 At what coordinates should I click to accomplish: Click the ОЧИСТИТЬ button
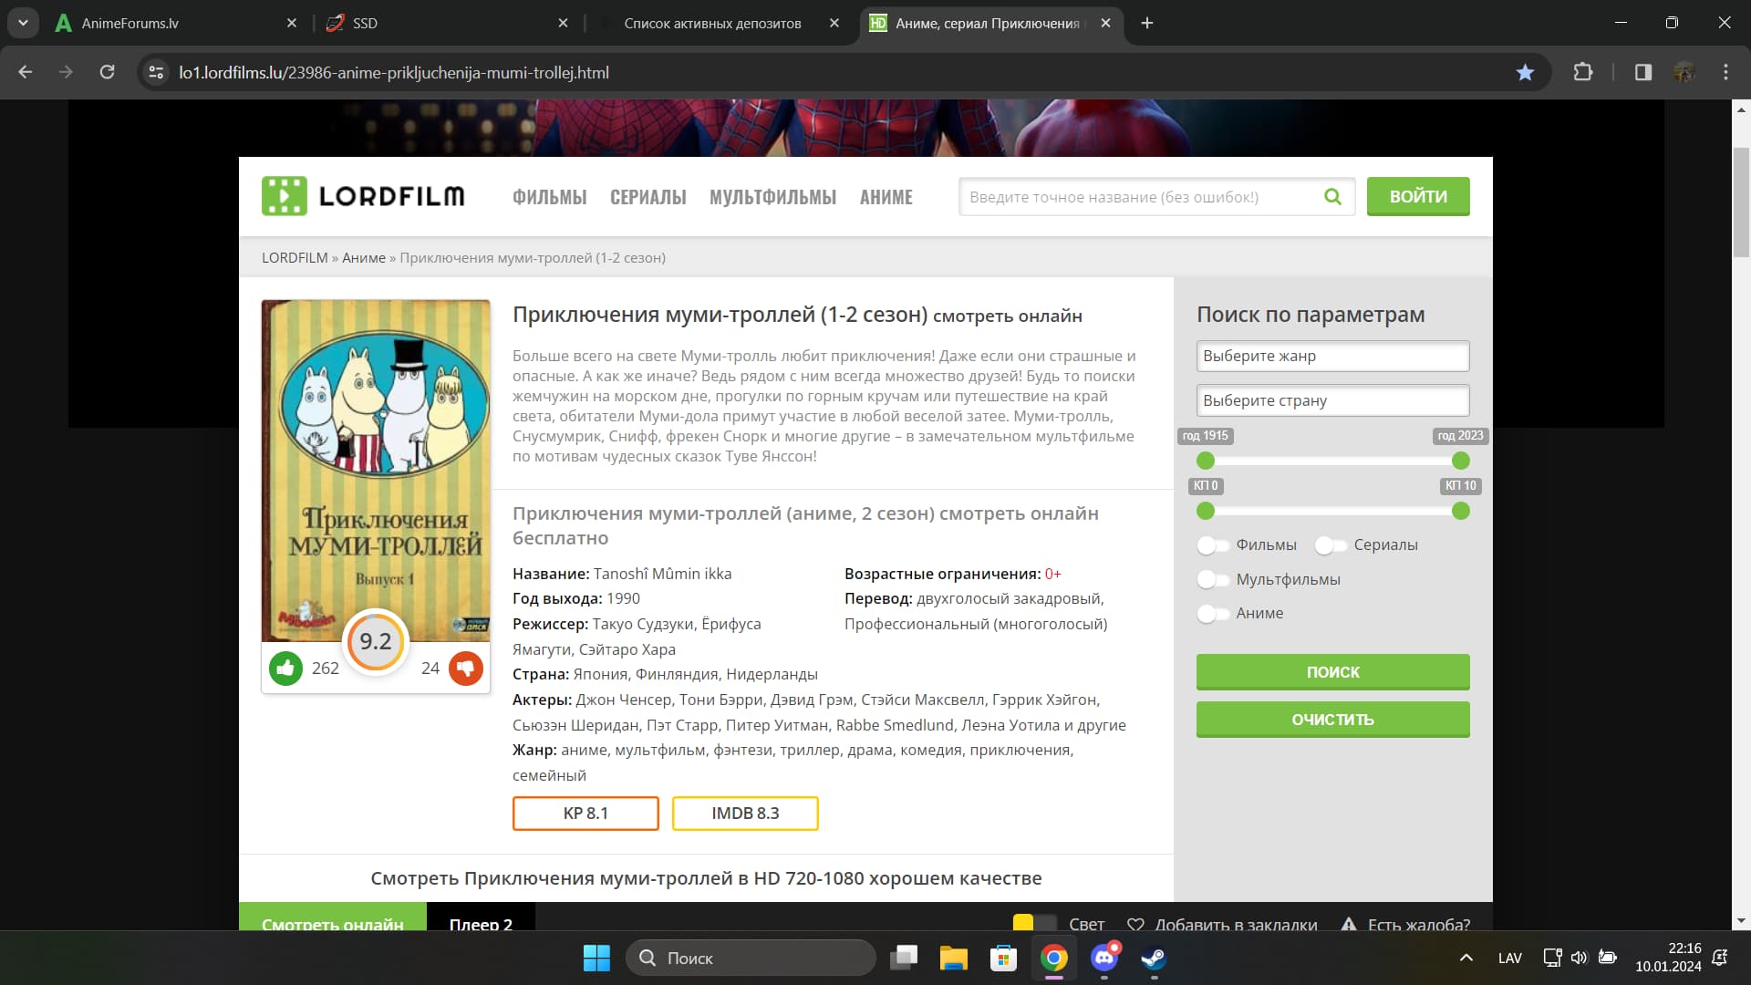(1332, 720)
